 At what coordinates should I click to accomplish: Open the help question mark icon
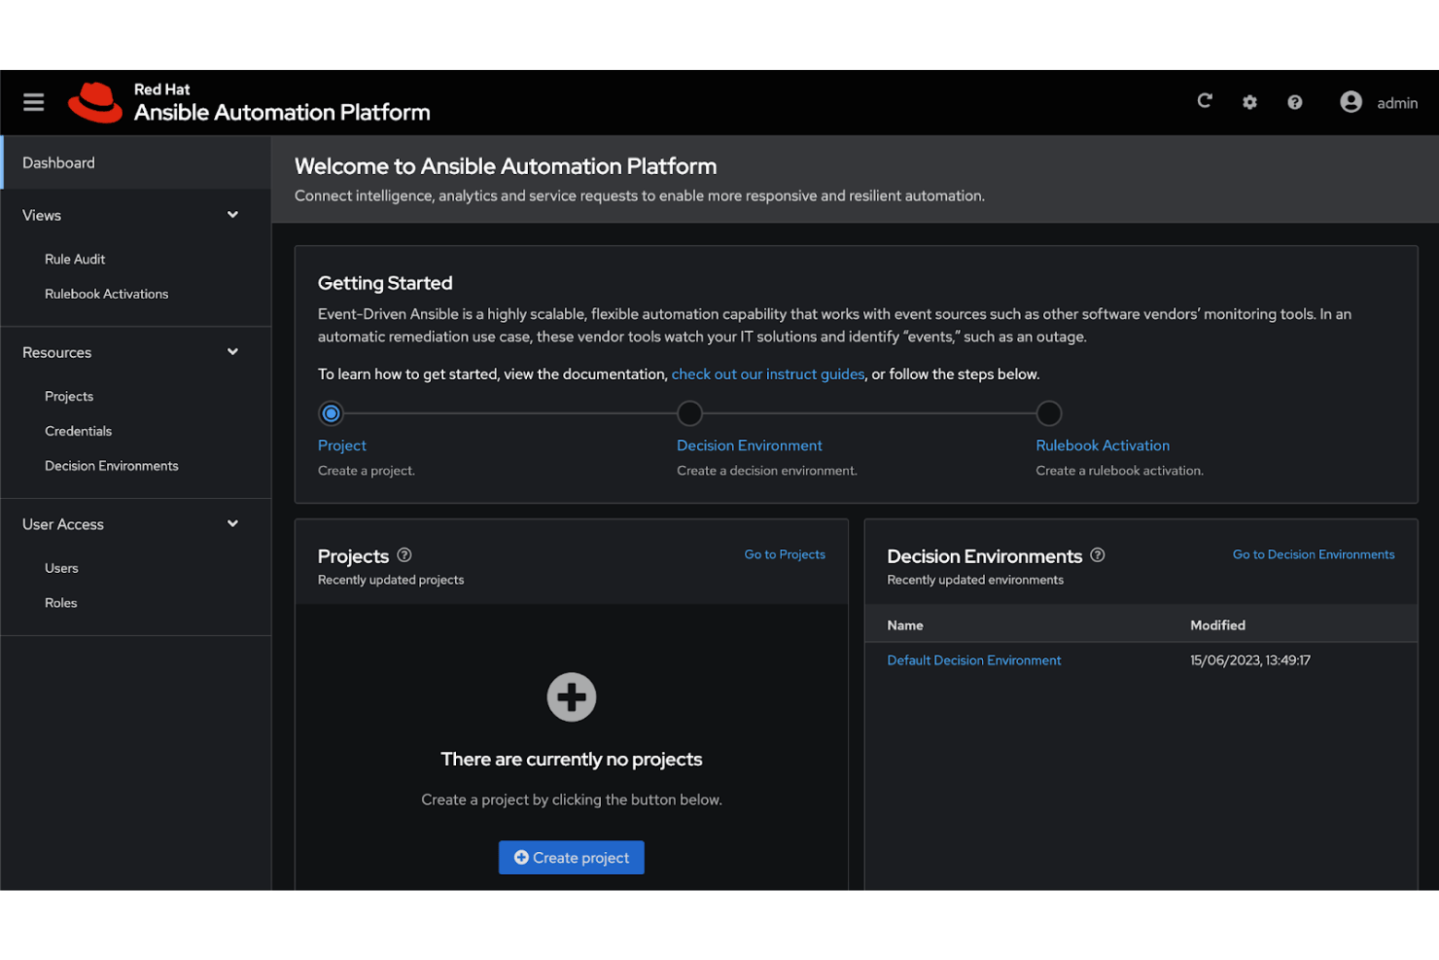[1295, 102]
